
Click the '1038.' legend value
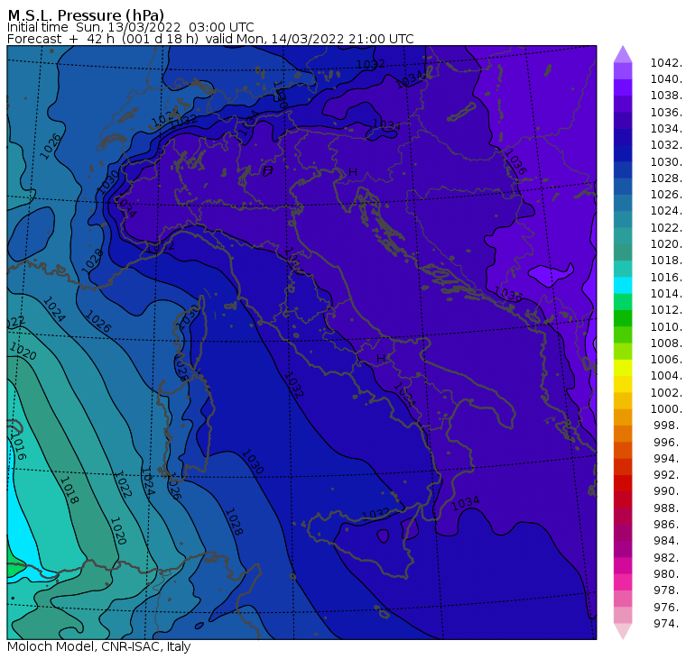click(666, 96)
